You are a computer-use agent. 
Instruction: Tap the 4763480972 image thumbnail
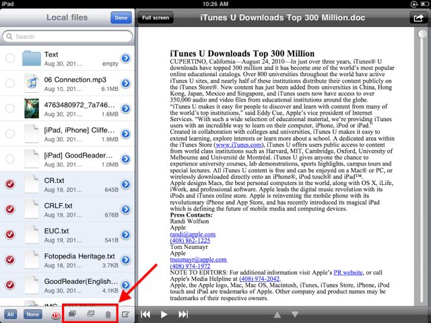click(32, 108)
